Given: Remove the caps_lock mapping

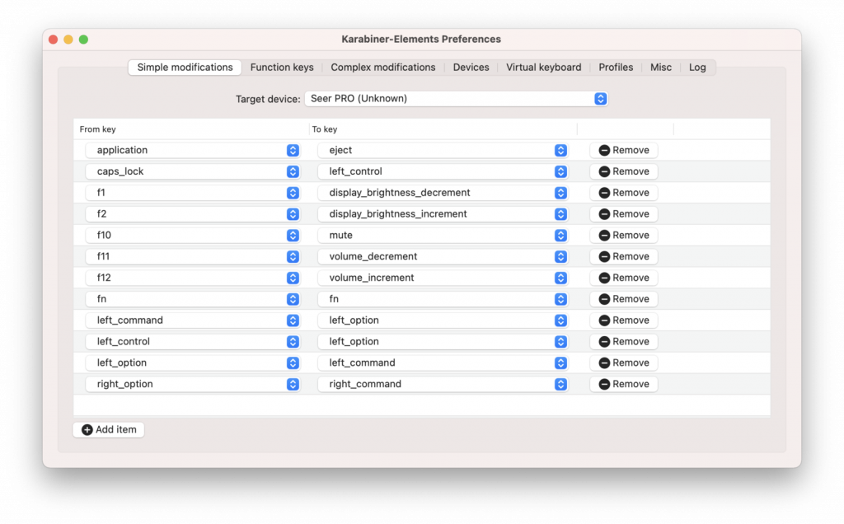Looking at the screenshot, I should click(624, 171).
